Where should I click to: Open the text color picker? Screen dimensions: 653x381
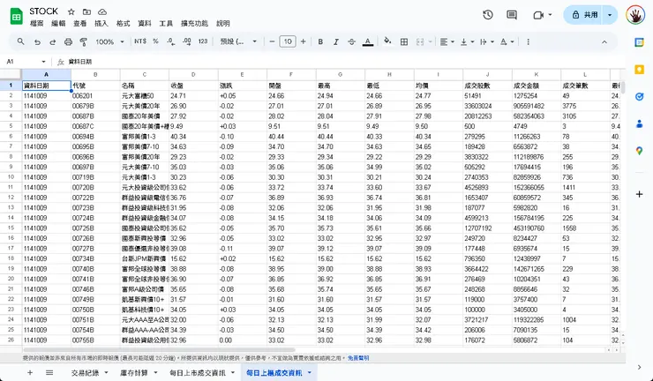tap(368, 41)
